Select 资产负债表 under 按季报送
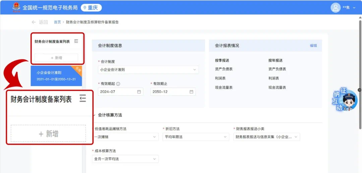The width and height of the screenshot is (362, 173). (224, 69)
